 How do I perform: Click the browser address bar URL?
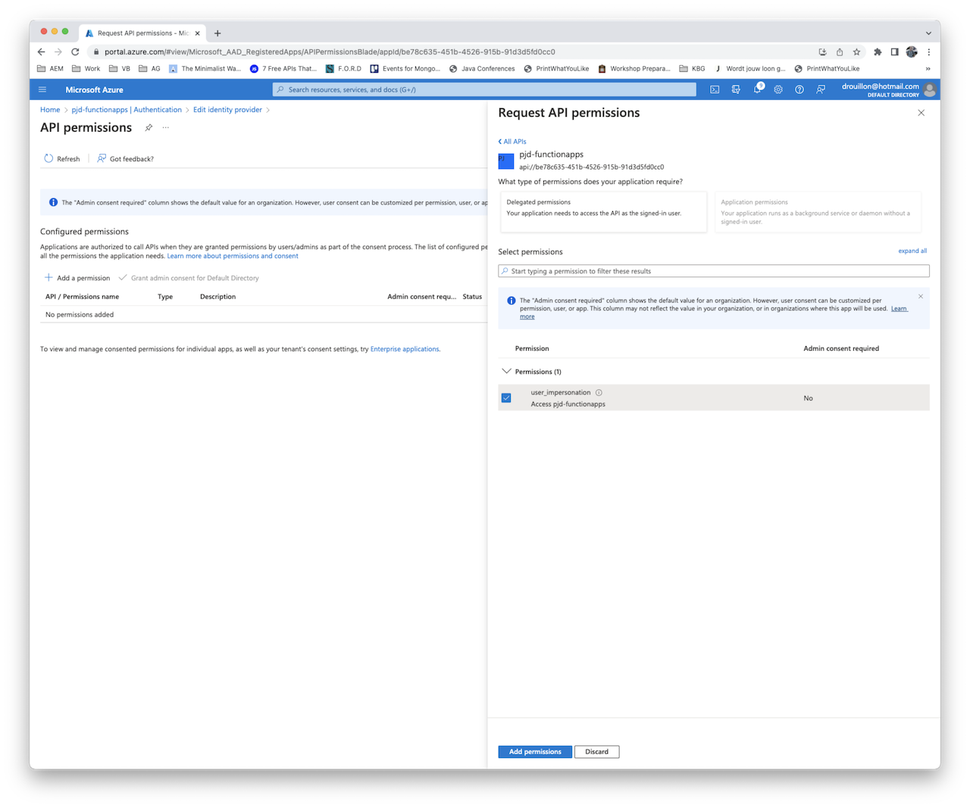click(330, 51)
